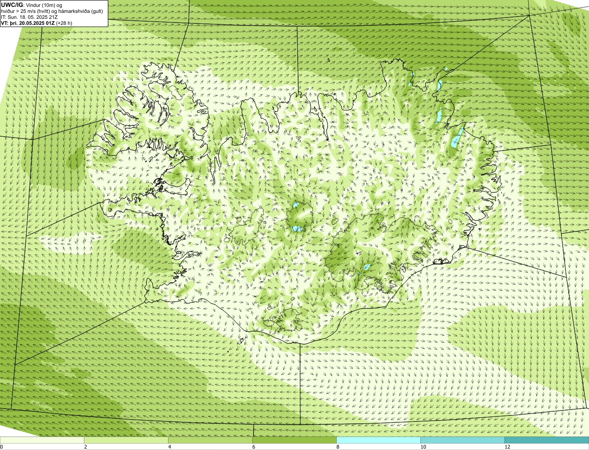
Task: Click the 4–6 m/s green legend swatch
Action: tap(211, 440)
